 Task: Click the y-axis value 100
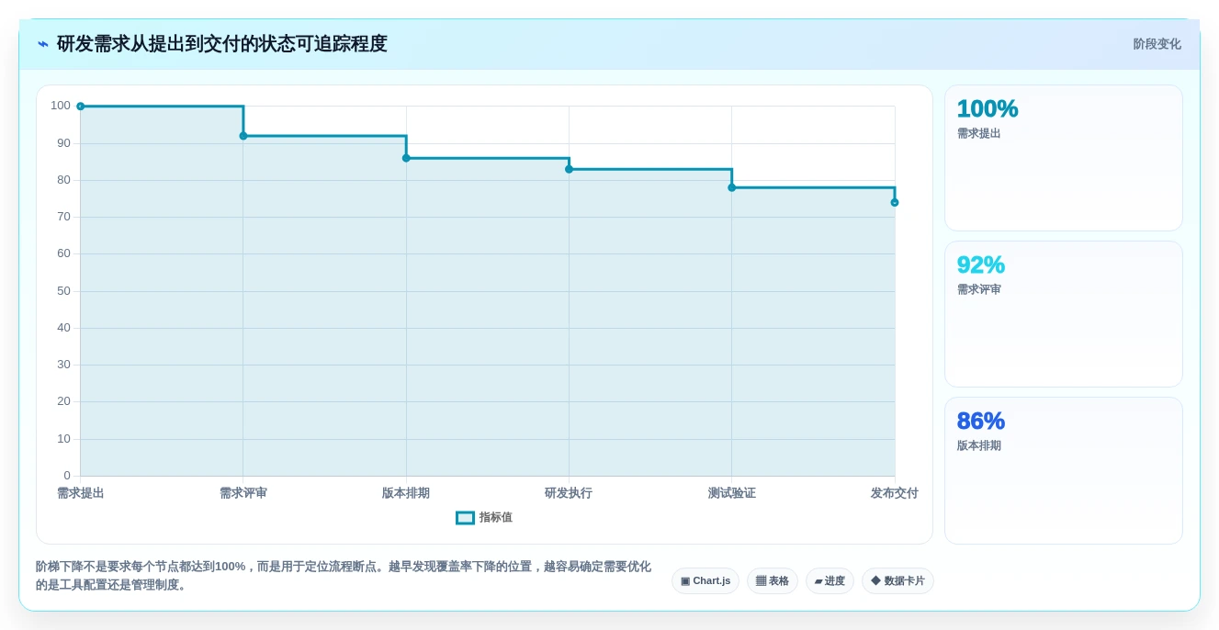point(61,106)
